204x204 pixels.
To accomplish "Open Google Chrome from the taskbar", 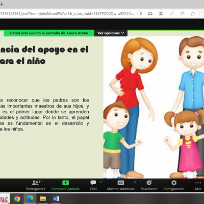I will point(17,198).
